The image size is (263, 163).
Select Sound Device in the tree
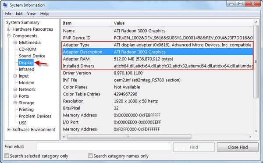point(32,56)
